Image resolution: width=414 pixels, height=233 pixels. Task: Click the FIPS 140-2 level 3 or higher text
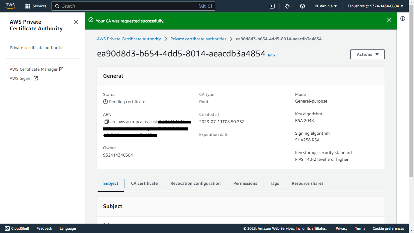pyautogui.click(x=322, y=159)
